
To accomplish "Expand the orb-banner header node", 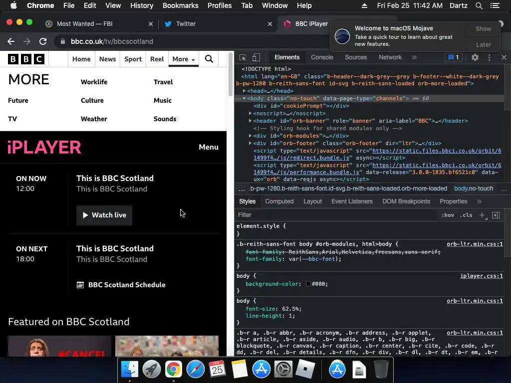I will coord(250,121).
